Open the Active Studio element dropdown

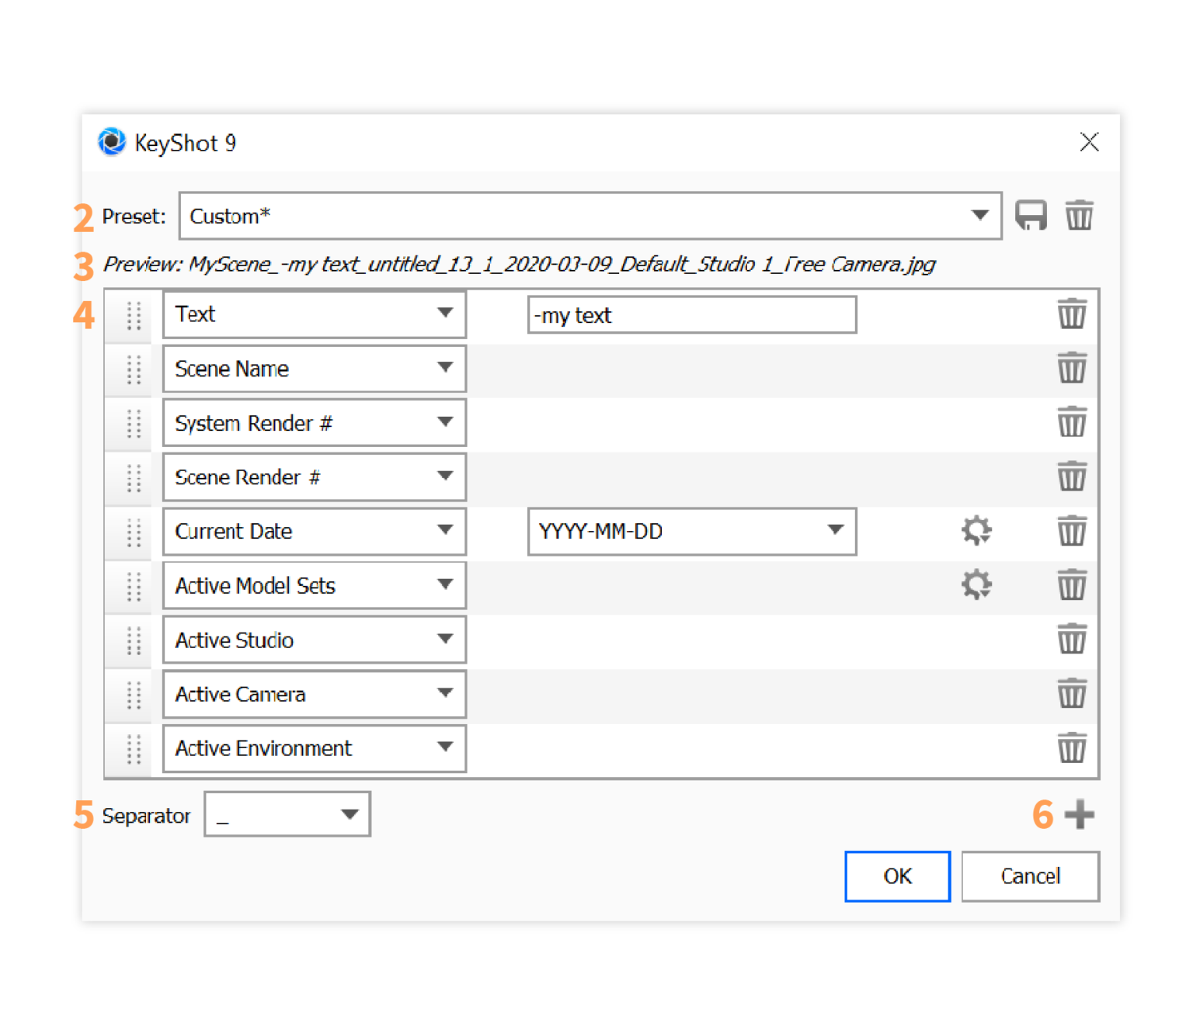click(444, 640)
